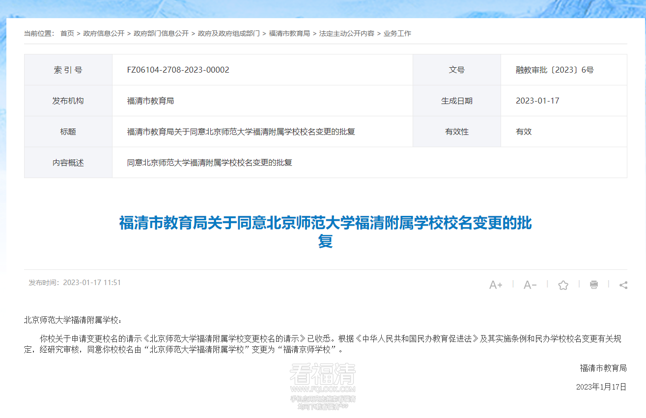Click the closing date 2023年1月17日

pyautogui.click(x=601, y=387)
